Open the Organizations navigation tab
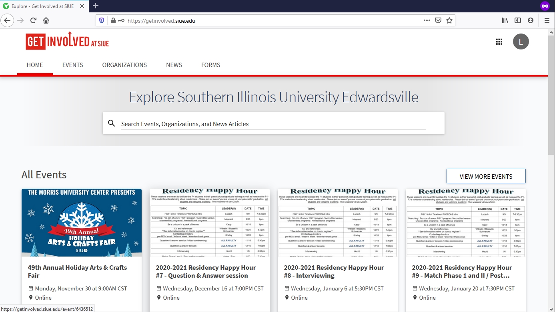The height and width of the screenshot is (312, 555). point(124,65)
